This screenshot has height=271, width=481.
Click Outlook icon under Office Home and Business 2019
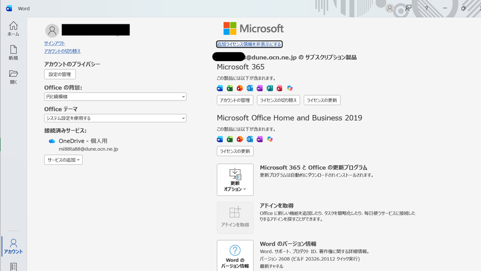click(250, 140)
